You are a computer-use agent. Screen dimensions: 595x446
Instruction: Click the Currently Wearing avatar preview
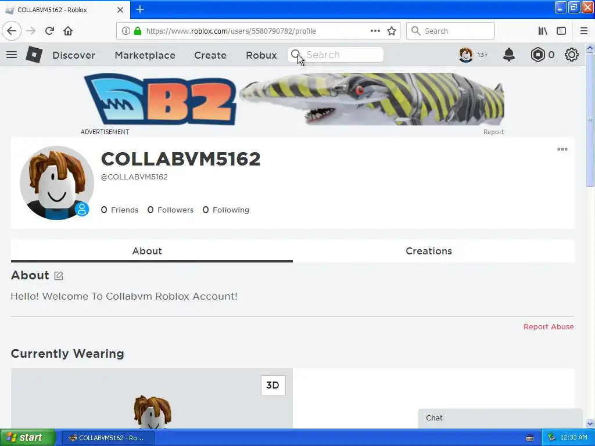point(152,398)
